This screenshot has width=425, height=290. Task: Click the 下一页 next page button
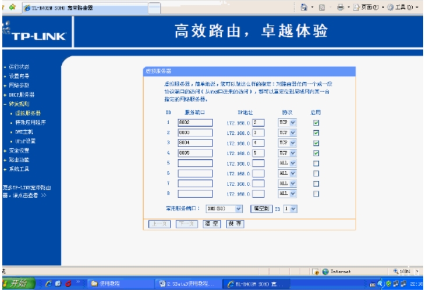click(x=187, y=224)
